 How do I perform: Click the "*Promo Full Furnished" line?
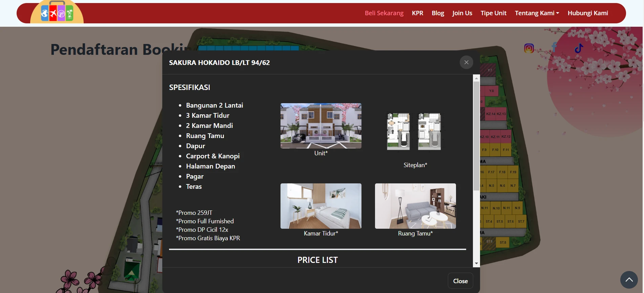pyautogui.click(x=205, y=221)
